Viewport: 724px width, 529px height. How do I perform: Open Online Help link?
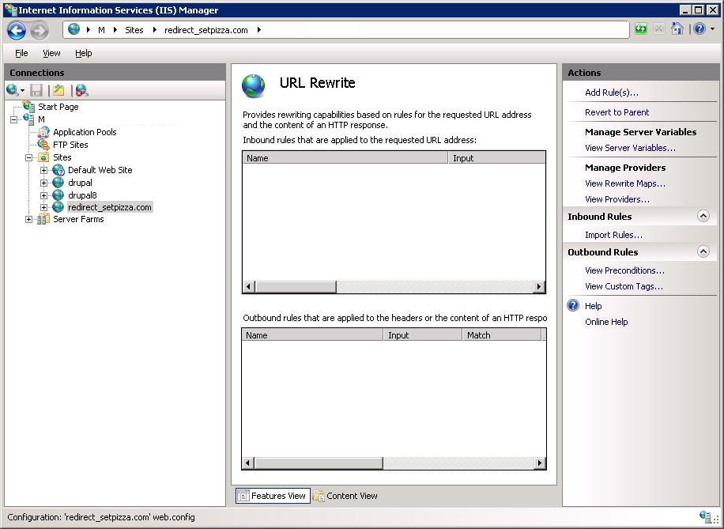click(606, 322)
